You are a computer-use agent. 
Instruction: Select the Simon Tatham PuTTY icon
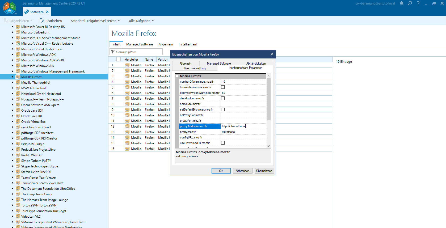pyautogui.click(x=18, y=161)
